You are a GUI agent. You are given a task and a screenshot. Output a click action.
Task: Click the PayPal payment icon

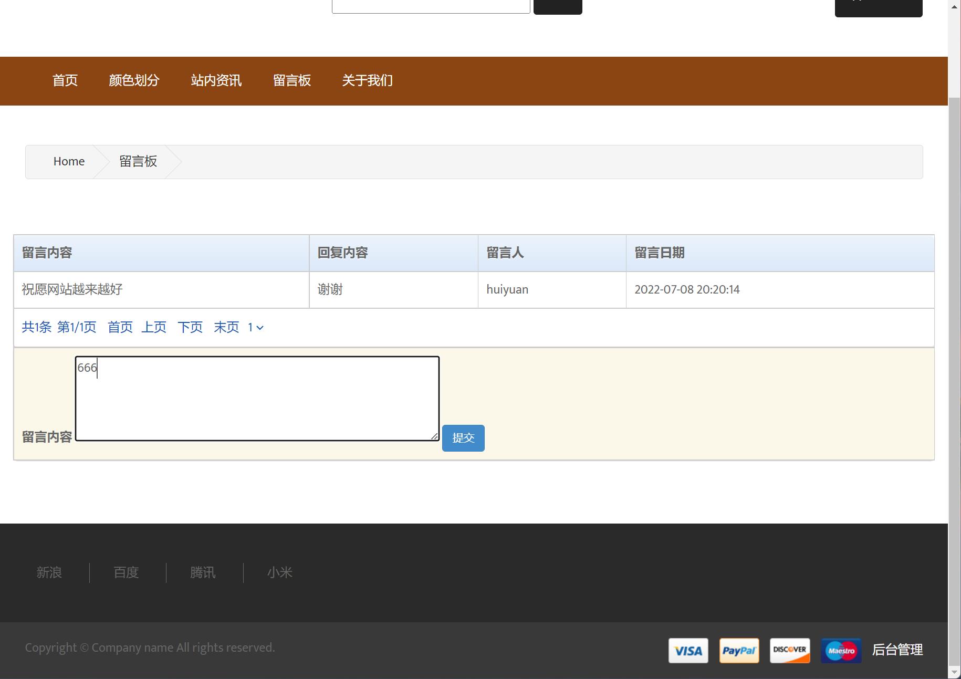tap(739, 650)
